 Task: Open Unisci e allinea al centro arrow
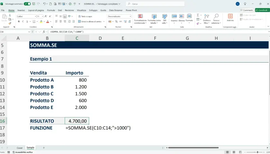coord(104,21)
